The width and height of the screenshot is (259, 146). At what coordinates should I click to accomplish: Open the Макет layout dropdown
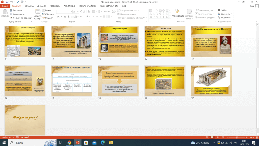tap(47, 10)
